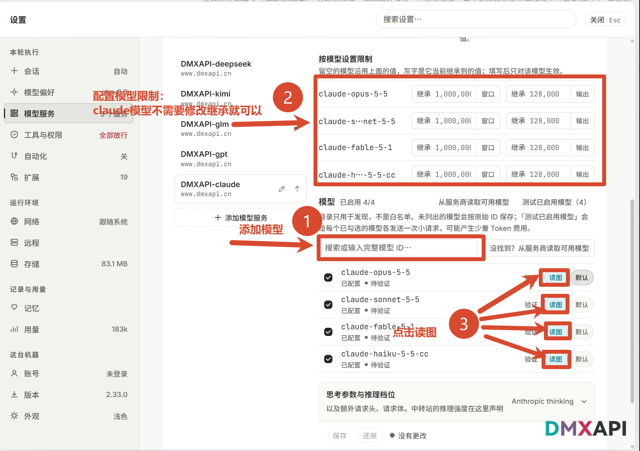The width and height of the screenshot is (640, 451).
Task: Click the 还原 button
Action: [x=370, y=436]
